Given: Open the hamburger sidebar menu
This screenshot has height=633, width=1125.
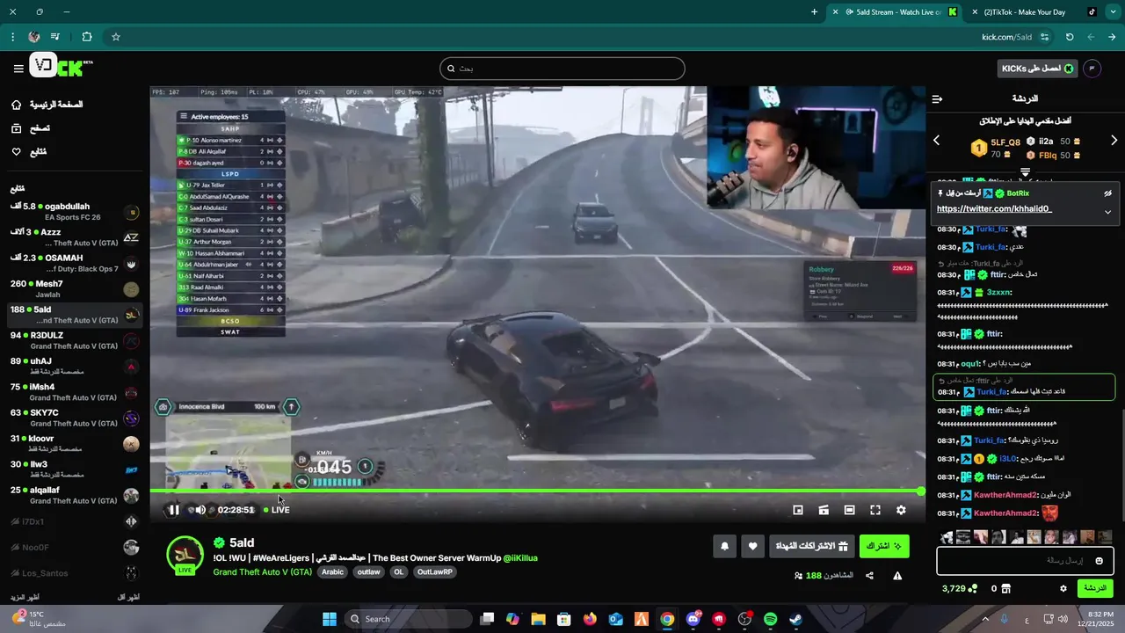Looking at the screenshot, I should pyautogui.click(x=18, y=69).
